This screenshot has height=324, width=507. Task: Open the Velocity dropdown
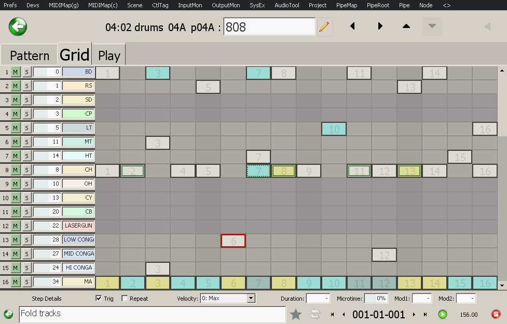(x=251, y=299)
